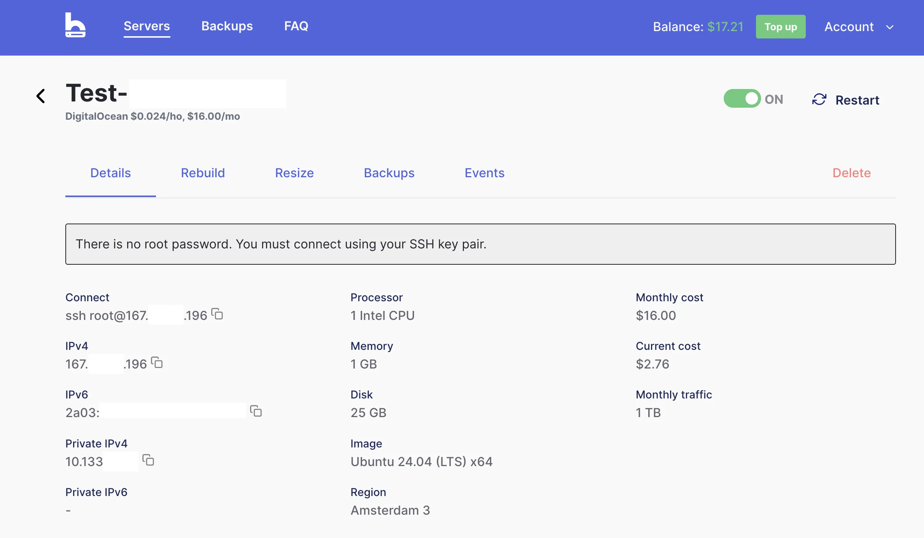Click the SSH key pair notice box

point(481,244)
